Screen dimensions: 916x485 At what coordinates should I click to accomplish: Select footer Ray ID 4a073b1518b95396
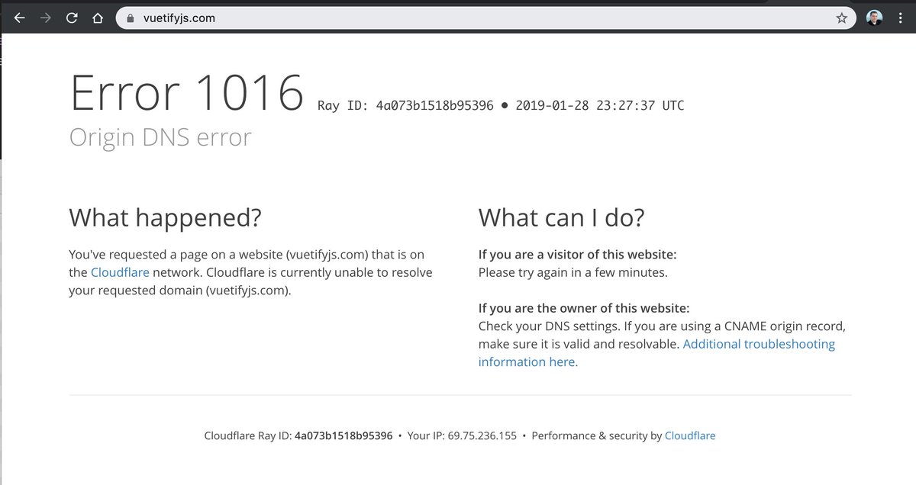pos(343,436)
